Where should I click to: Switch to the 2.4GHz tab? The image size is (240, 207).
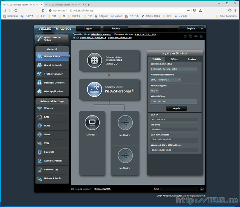click(157, 59)
